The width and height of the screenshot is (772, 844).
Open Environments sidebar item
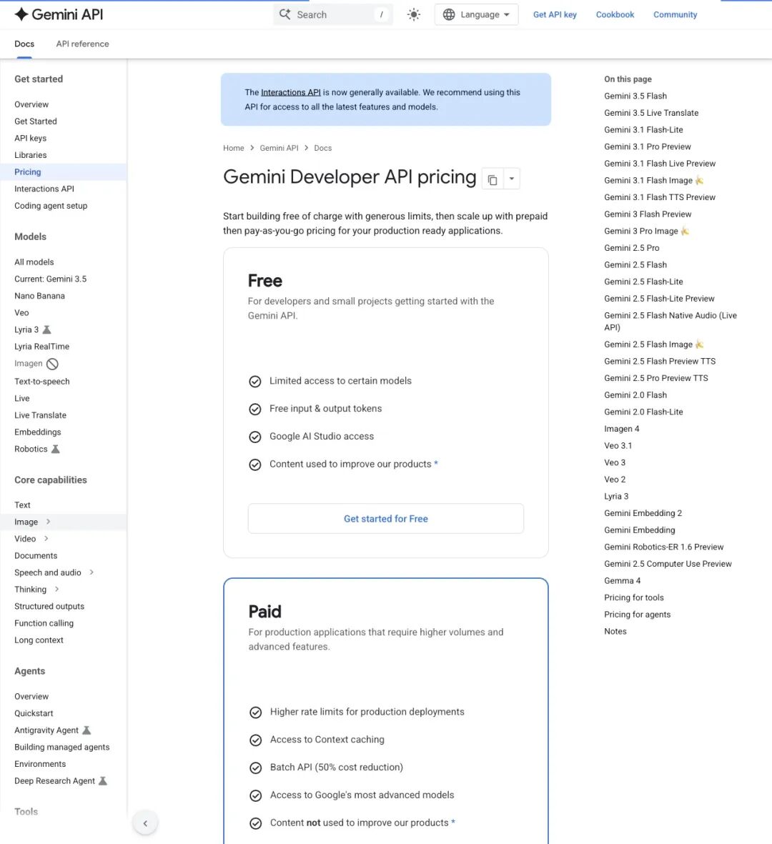tap(40, 764)
